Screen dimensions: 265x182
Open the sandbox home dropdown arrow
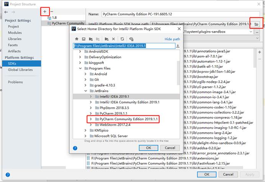pos(251,32)
